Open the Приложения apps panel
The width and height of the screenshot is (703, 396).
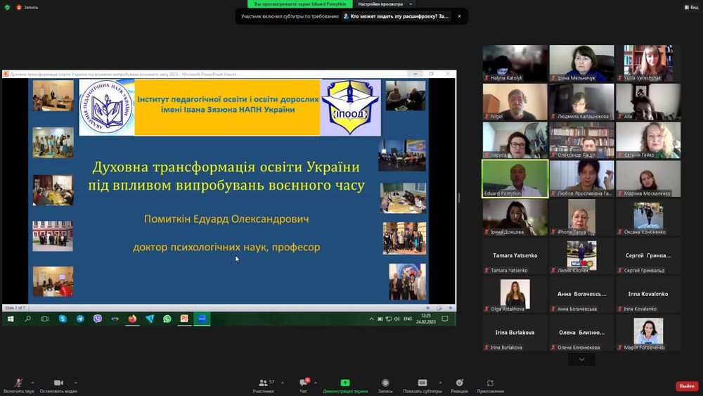(x=490, y=383)
